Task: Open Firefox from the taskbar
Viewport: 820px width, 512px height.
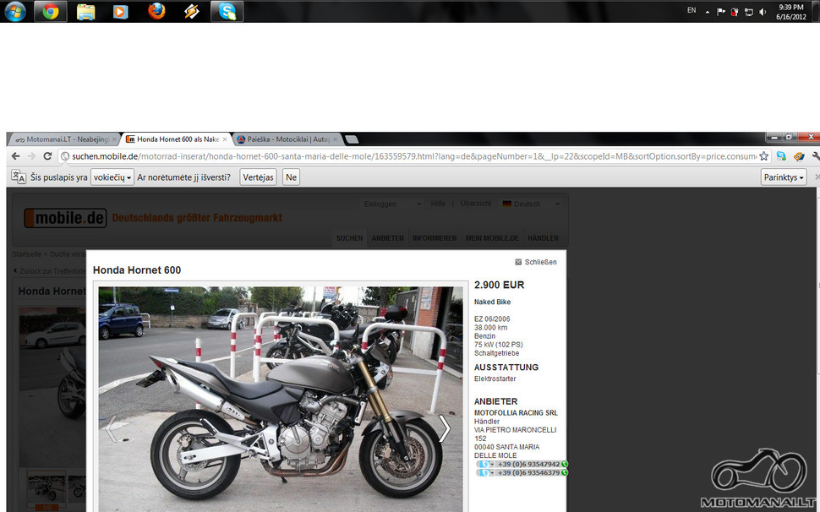Action: pyautogui.click(x=156, y=11)
